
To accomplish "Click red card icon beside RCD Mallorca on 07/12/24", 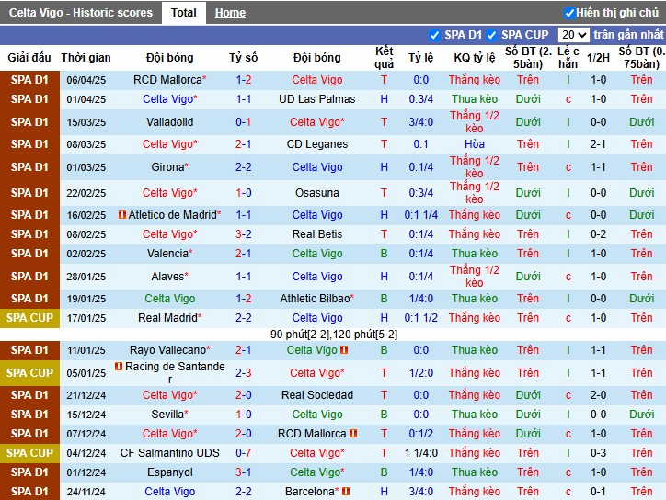I will click(353, 434).
